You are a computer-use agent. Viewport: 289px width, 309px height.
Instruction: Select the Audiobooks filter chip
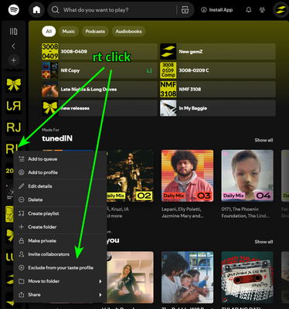128,32
